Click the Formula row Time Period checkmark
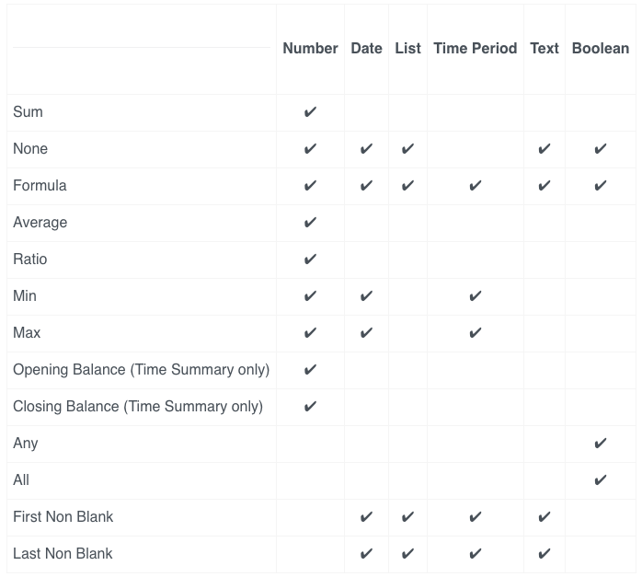The height and width of the screenshot is (577, 642). click(x=475, y=186)
